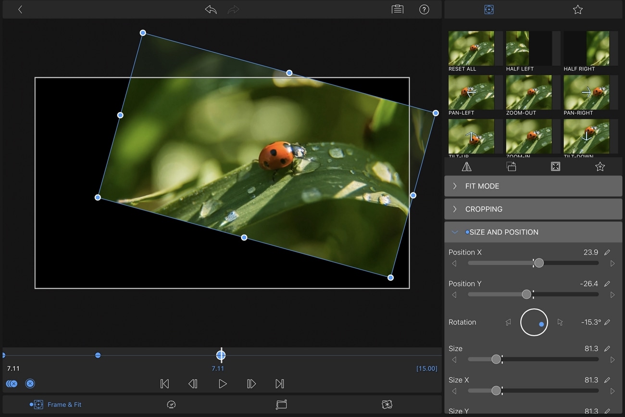Image resolution: width=625 pixels, height=417 pixels.
Task: Toggle the keyframe animation button at bottom left
Action: [x=12, y=383]
